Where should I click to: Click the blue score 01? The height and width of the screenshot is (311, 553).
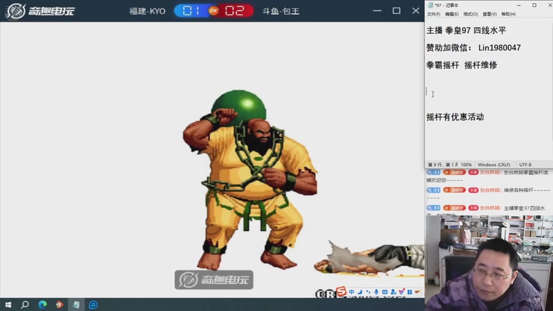coord(191,11)
